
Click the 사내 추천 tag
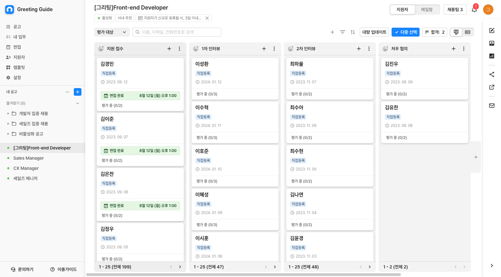pos(125,18)
